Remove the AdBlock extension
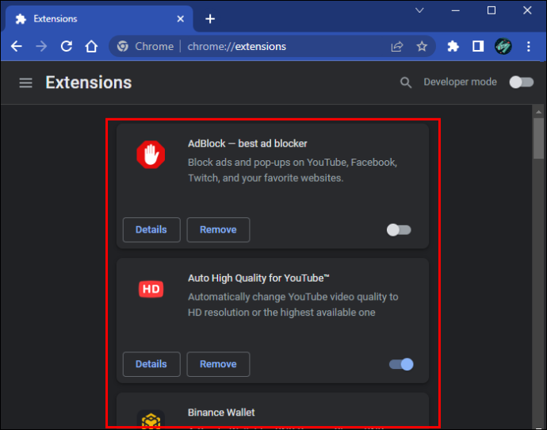The width and height of the screenshot is (547, 430). coord(218,229)
